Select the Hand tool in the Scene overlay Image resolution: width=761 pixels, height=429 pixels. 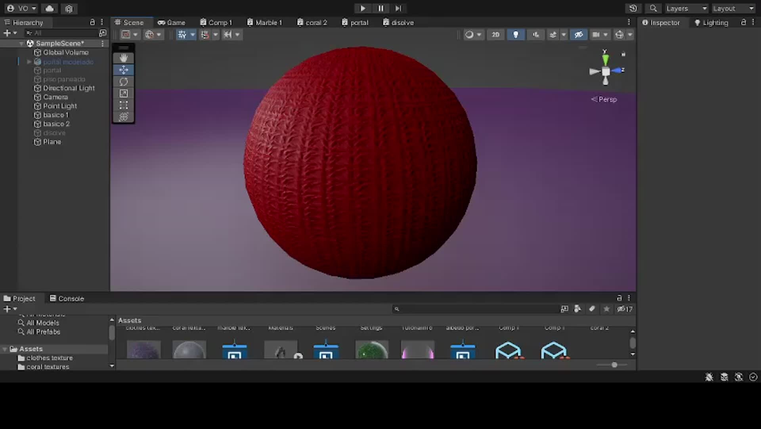123,58
